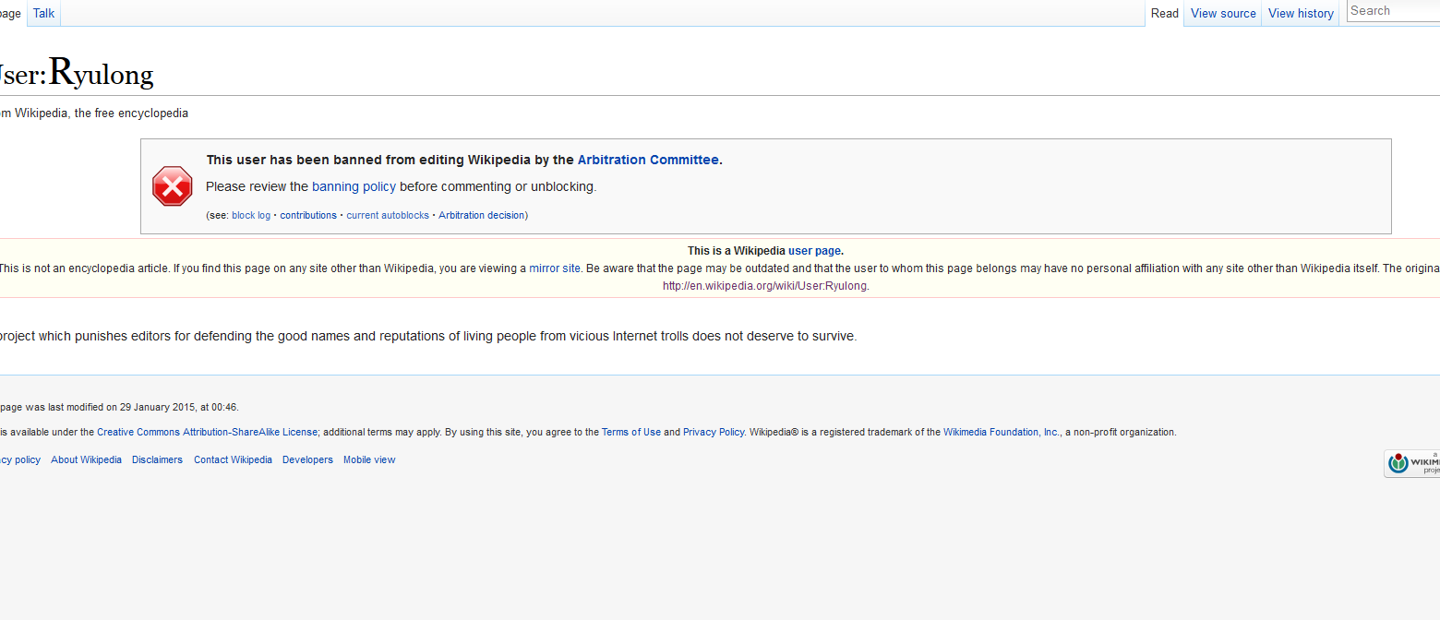Viewport: 1440px width, 620px height.
Task: Click inside the Search input field
Action: pos(1392,11)
